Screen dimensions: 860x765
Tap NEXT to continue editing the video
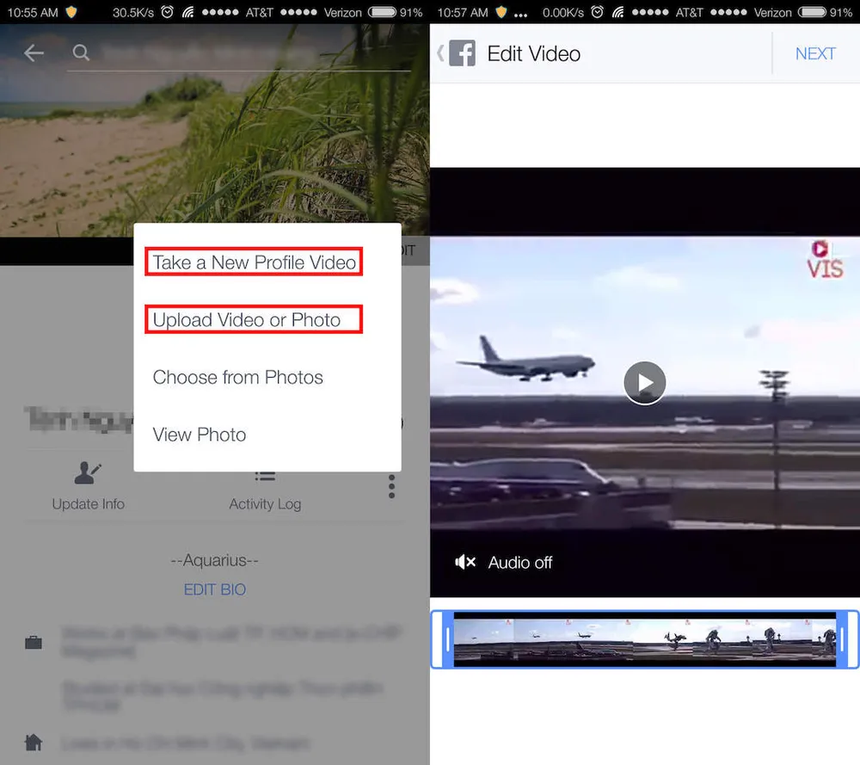click(x=815, y=52)
